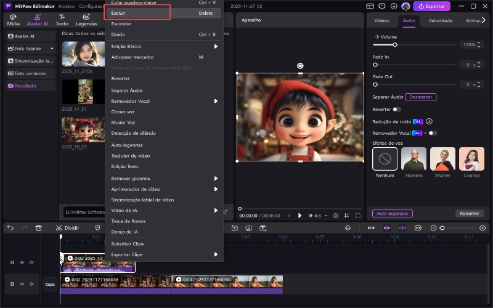
Task: Select the Criança voice effect thumbnail
Action: (471, 159)
